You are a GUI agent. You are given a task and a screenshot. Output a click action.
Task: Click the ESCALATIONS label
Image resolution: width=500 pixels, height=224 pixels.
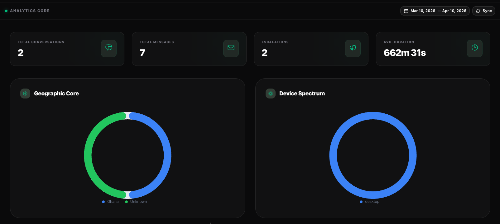tap(275, 42)
